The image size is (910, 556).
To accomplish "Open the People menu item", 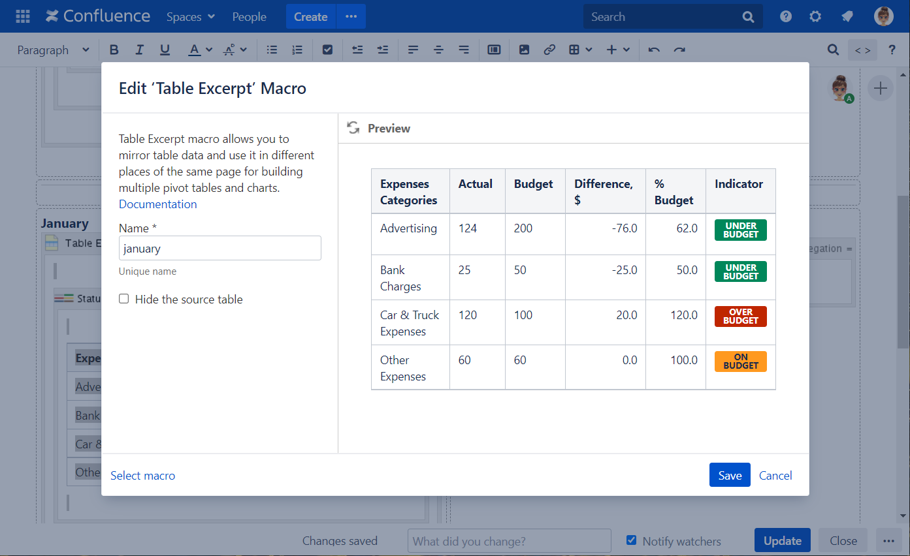I will [249, 17].
